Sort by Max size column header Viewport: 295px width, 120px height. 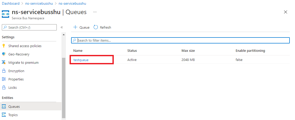pos(188,50)
